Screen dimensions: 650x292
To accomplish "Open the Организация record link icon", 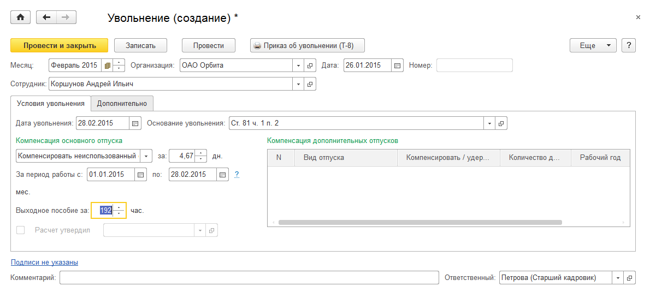I will (310, 65).
